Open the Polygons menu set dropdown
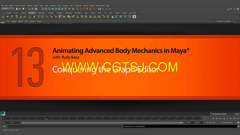The height and width of the screenshot is (135, 240). [8, 9]
